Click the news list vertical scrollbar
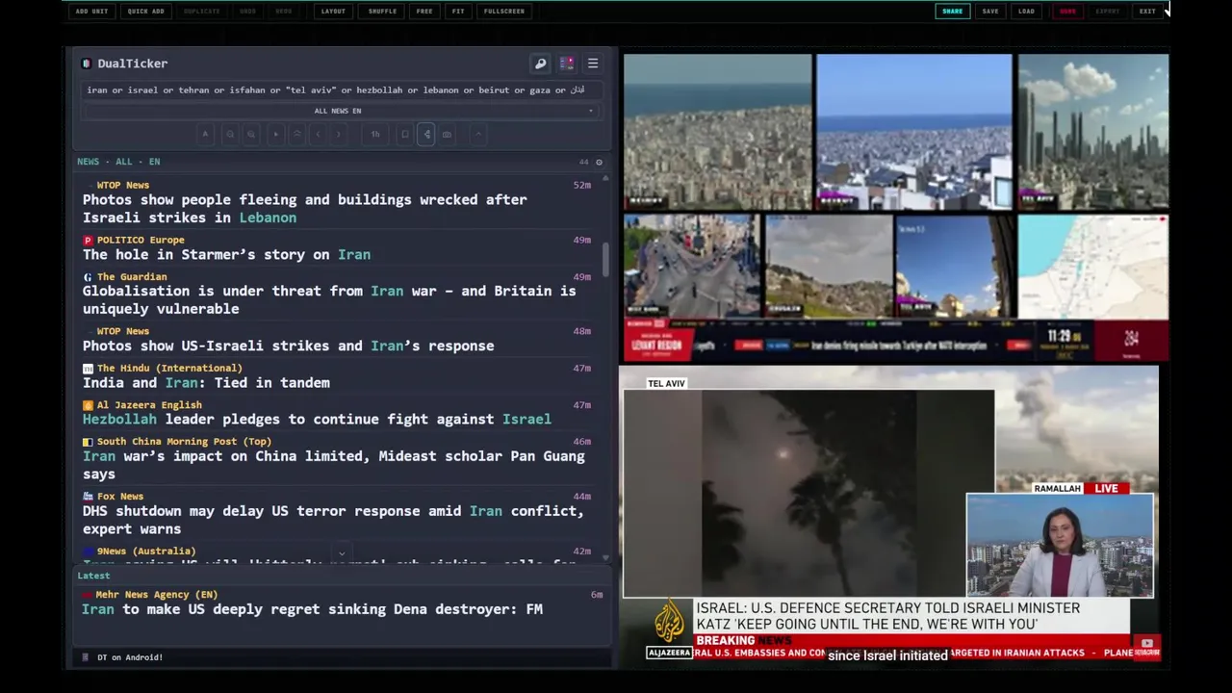Viewport: 1232px width, 693px height. [605, 258]
